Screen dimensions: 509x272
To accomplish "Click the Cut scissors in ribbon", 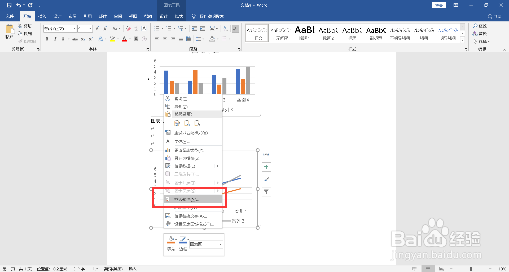I will point(20,26).
